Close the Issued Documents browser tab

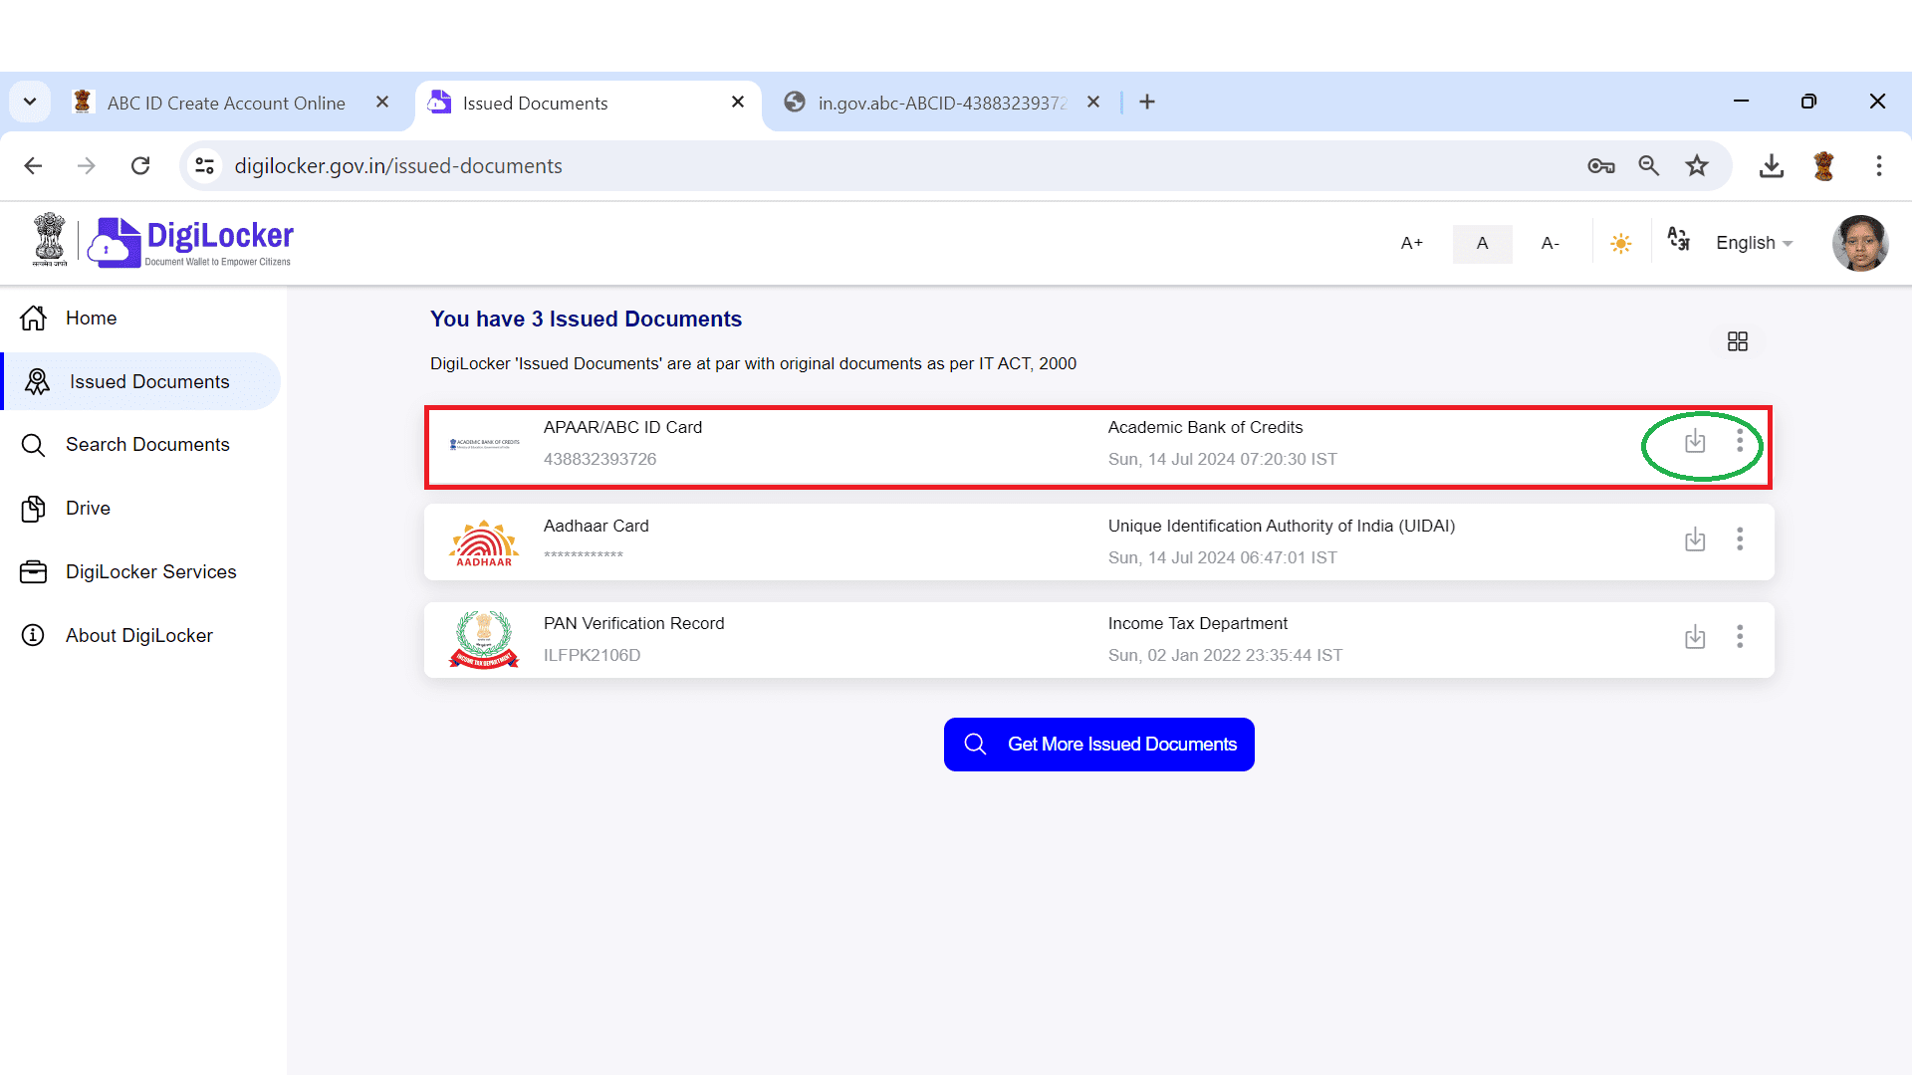tap(738, 102)
